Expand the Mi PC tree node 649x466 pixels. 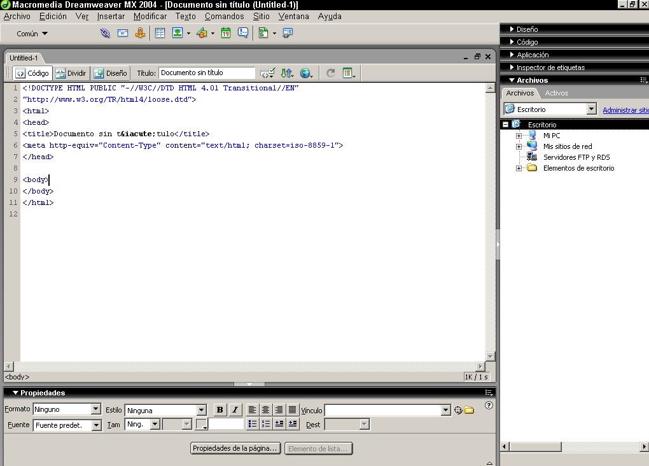pos(519,136)
